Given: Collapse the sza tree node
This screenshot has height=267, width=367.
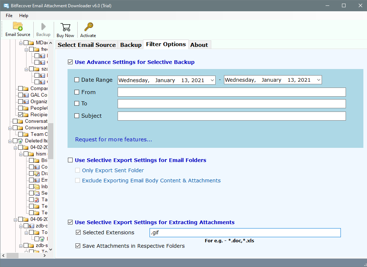Looking at the screenshot, I should click(26, 69).
